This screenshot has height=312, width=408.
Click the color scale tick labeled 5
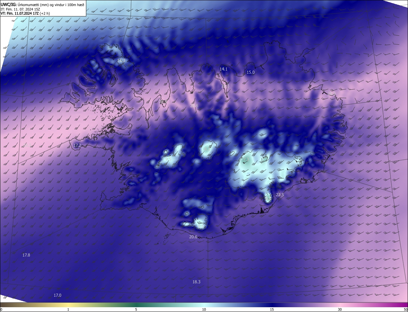pos(136,309)
